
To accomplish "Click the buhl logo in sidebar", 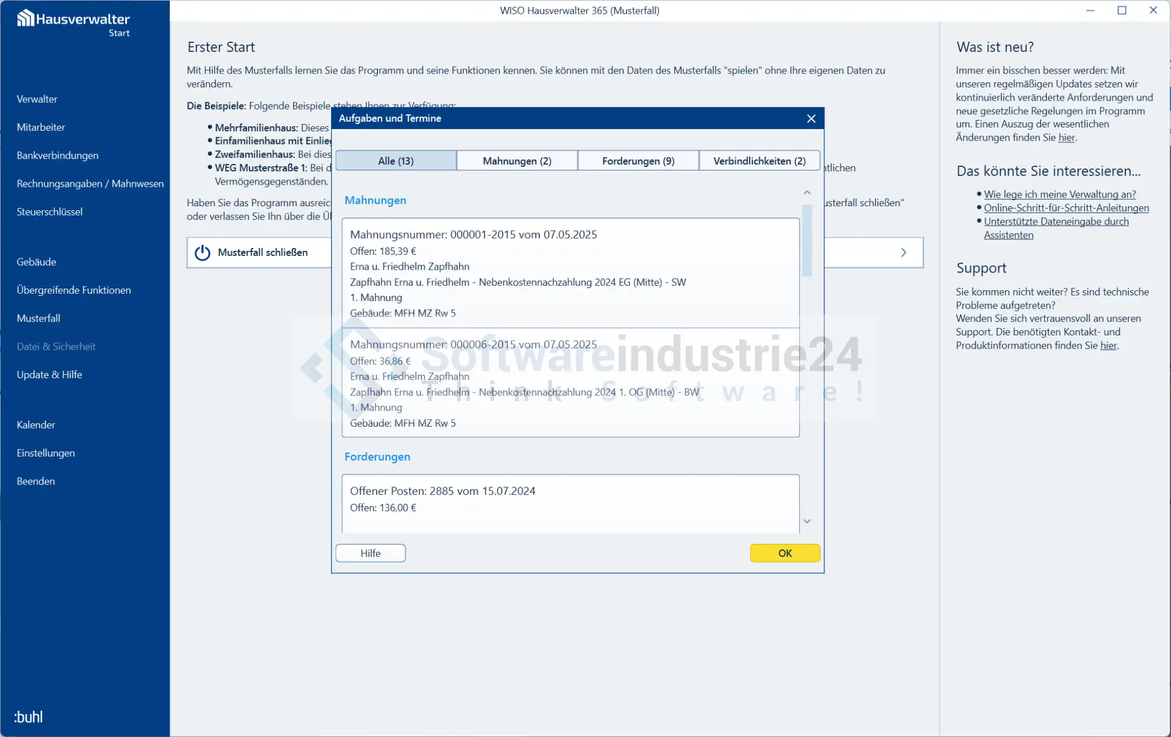I will tap(28, 716).
